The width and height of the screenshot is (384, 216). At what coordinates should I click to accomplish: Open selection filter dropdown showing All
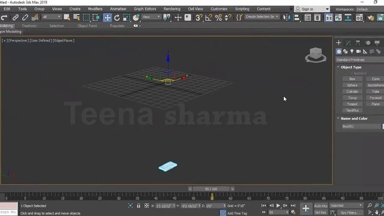[52, 17]
